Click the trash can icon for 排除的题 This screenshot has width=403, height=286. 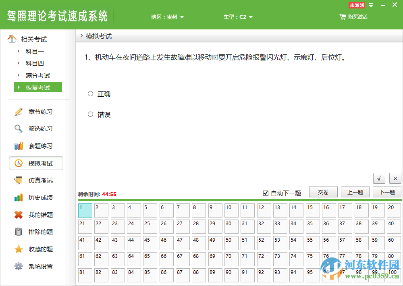[x=19, y=232]
